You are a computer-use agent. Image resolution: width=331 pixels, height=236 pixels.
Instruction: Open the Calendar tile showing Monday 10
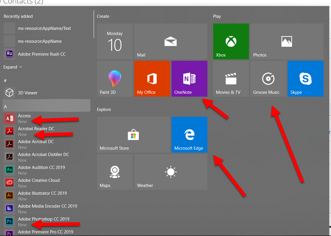tap(115, 41)
